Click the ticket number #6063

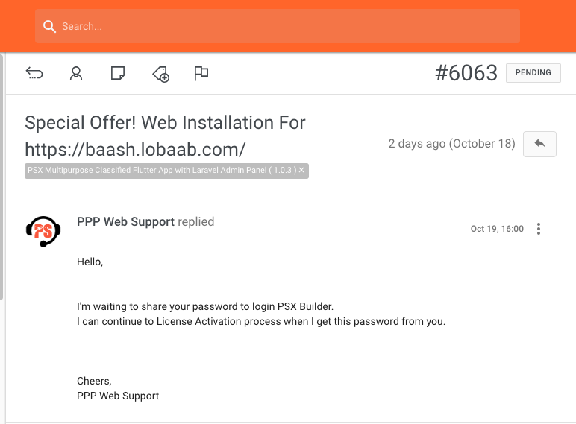pyautogui.click(x=466, y=72)
